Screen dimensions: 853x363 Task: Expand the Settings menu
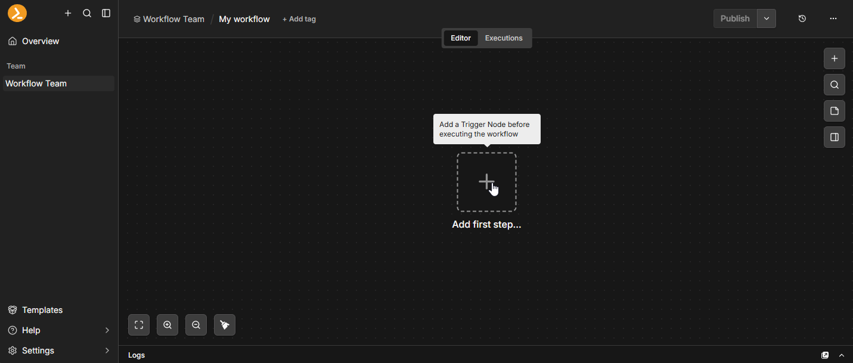(58, 350)
